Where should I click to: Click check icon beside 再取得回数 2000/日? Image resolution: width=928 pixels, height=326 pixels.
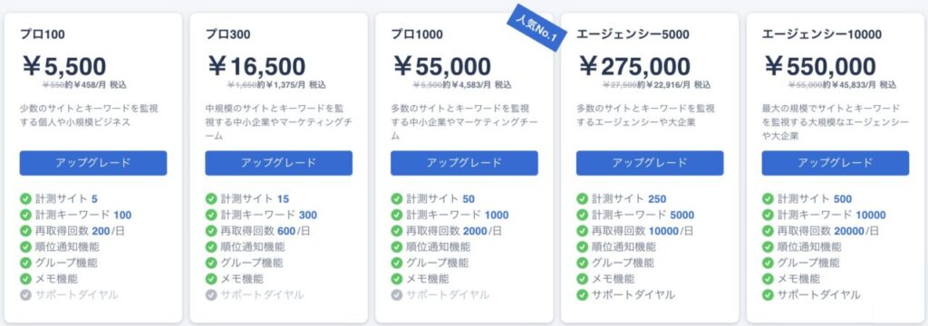coord(397,231)
